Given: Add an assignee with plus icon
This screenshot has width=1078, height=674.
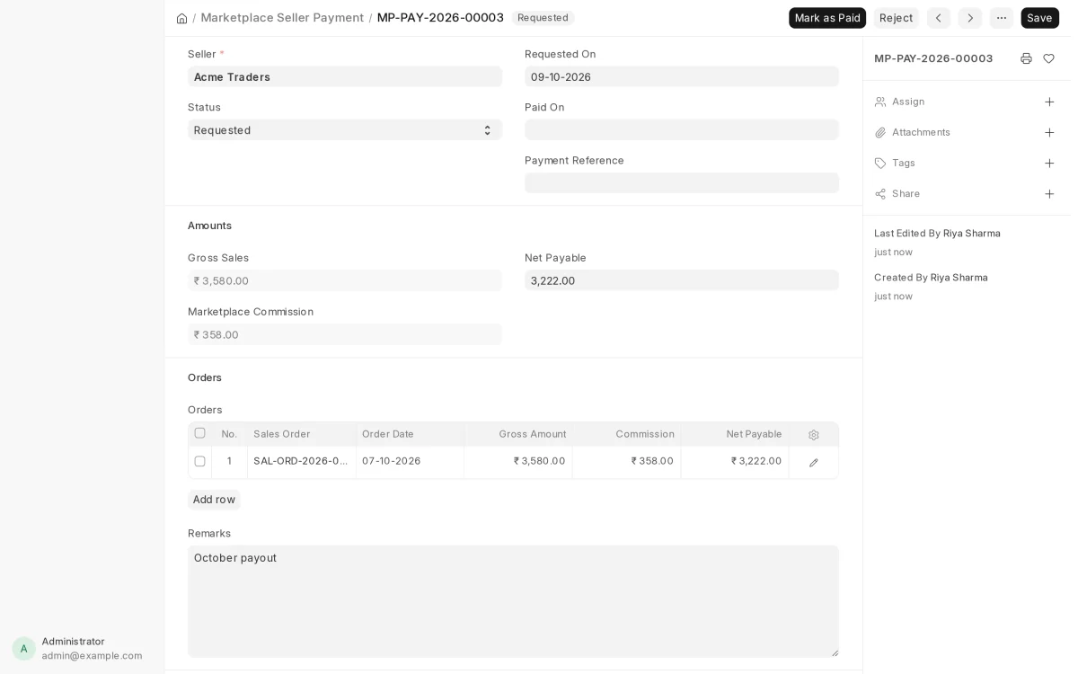Looking at the screenshot, I should pyautogui.click(x=1049, y=102).
